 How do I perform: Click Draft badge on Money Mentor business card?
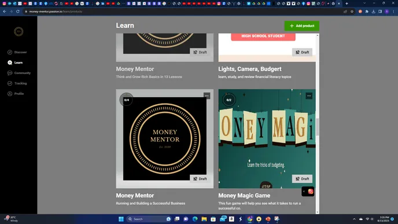click(200, 179)
